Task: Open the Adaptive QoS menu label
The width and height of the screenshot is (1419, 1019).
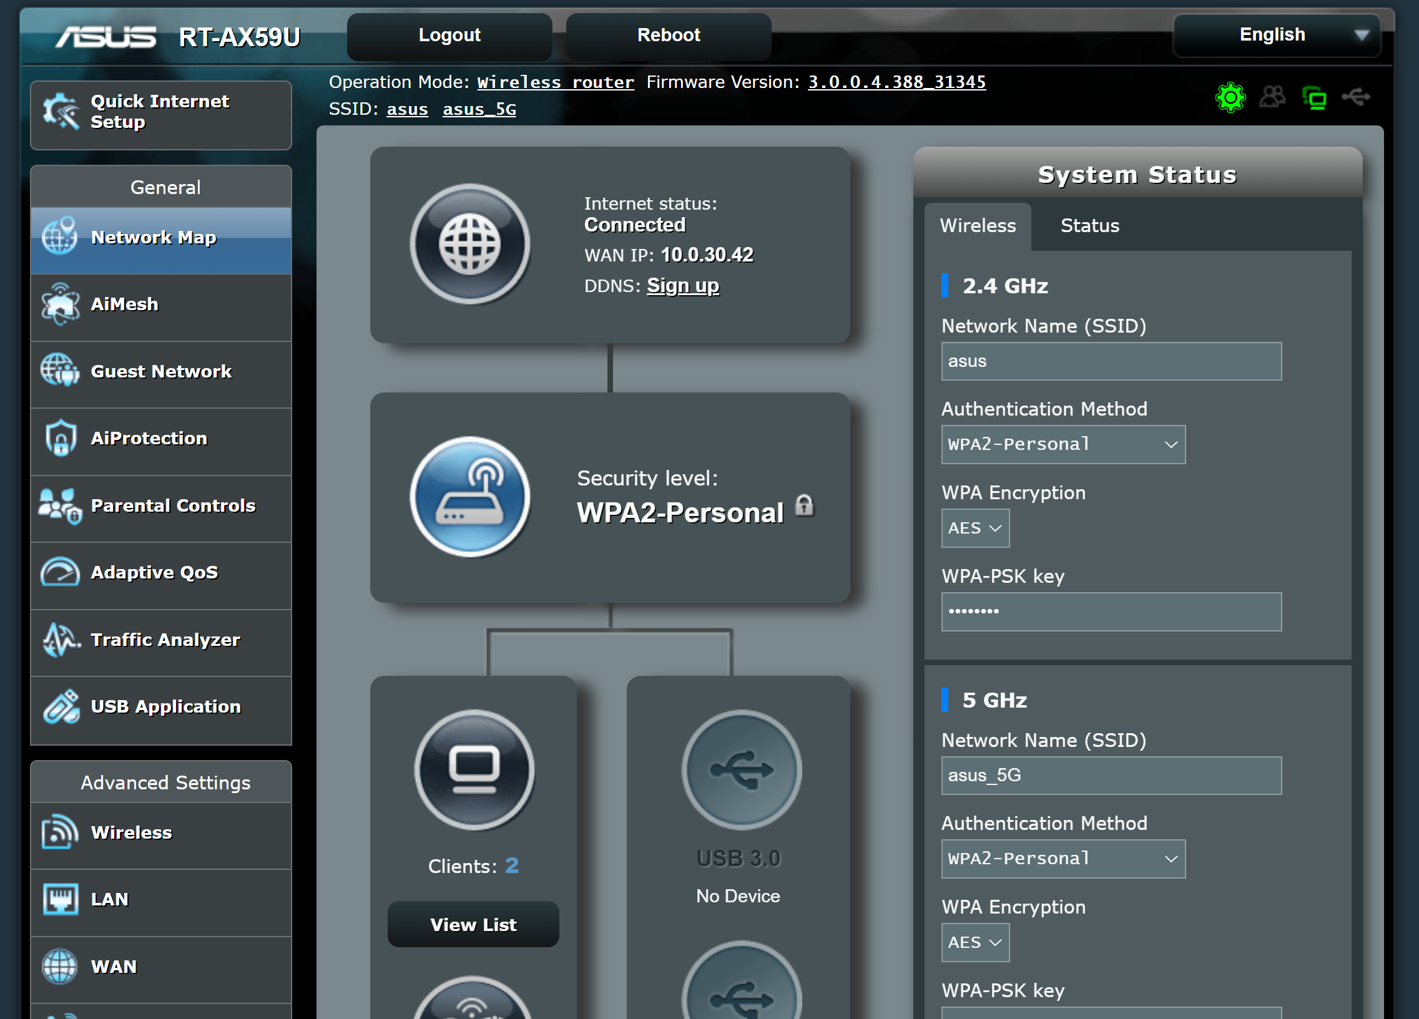Action: (155, 572)
